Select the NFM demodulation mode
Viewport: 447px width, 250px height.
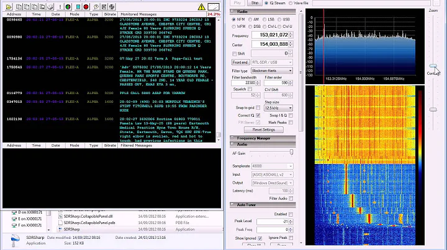pyautogui.click(x=234, y=19)
